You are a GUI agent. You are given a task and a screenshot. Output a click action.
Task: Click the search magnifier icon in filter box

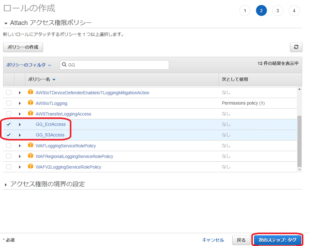point(64,65)
